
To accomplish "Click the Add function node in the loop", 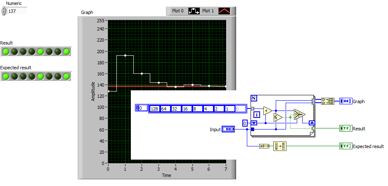I will 267,111.
